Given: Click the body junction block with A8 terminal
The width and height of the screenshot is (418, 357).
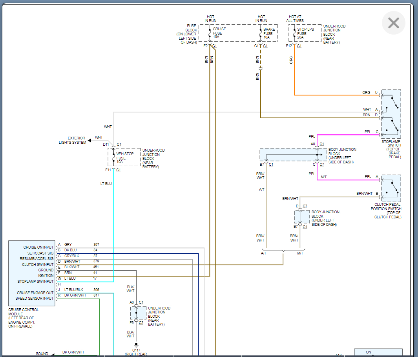Looking at the screenshot, I should click(x=293, y=154).
